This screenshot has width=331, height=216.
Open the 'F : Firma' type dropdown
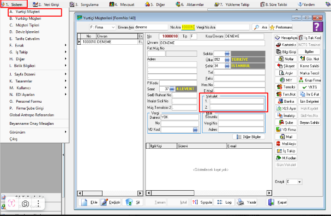[102, 27]
